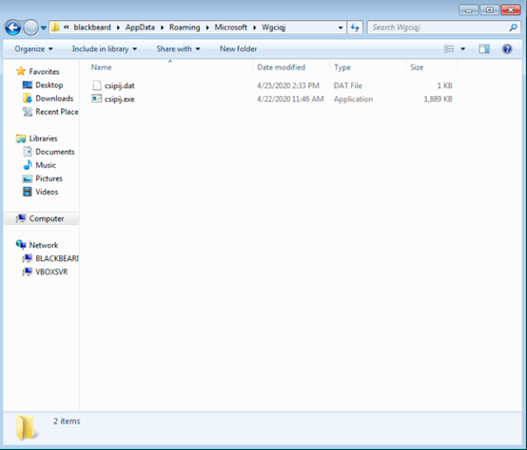Click the Libraries icon
Viewport: 527px width, 450px height.
pos(21,139)
